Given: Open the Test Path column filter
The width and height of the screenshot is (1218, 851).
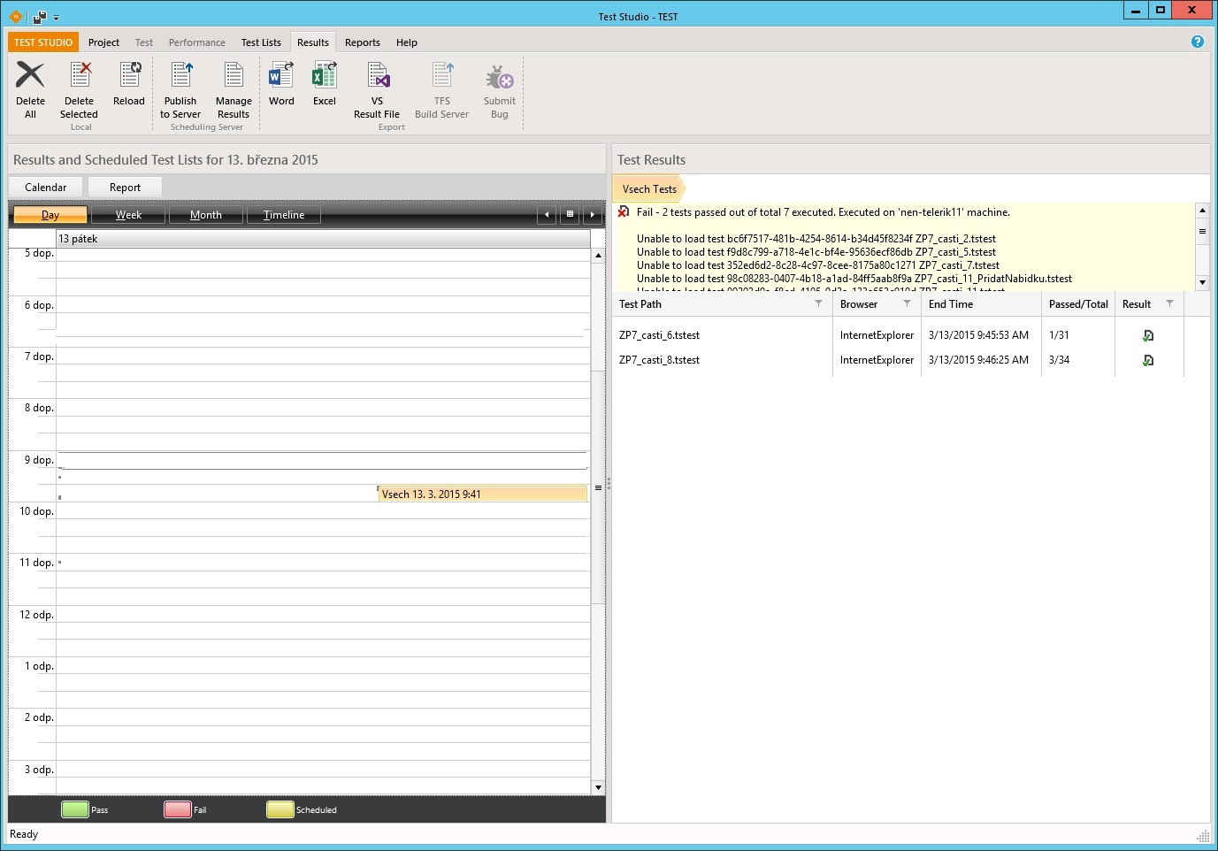Looking at the screenshot, I should (x=818, y=303).
